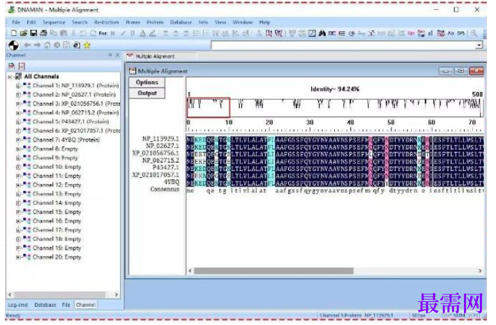Click the Home icon in the navigation bar
Viewport: 496px width, 325px height.
click(x=47, y=45)
